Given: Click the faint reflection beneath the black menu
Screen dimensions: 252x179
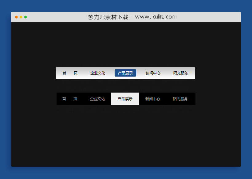Looking at the screenshot, I should pyautogui.click(x=125, y=108).
